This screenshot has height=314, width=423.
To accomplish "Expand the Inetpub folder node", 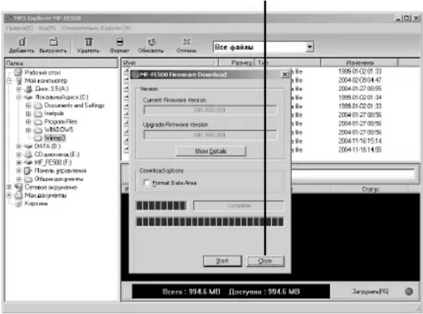I will (28, 114).
